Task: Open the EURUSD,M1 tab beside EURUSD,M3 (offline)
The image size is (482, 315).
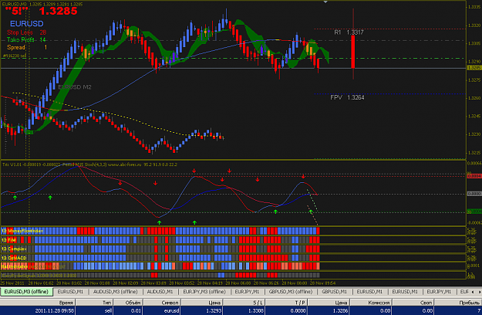Action: (x=70, y=291)
